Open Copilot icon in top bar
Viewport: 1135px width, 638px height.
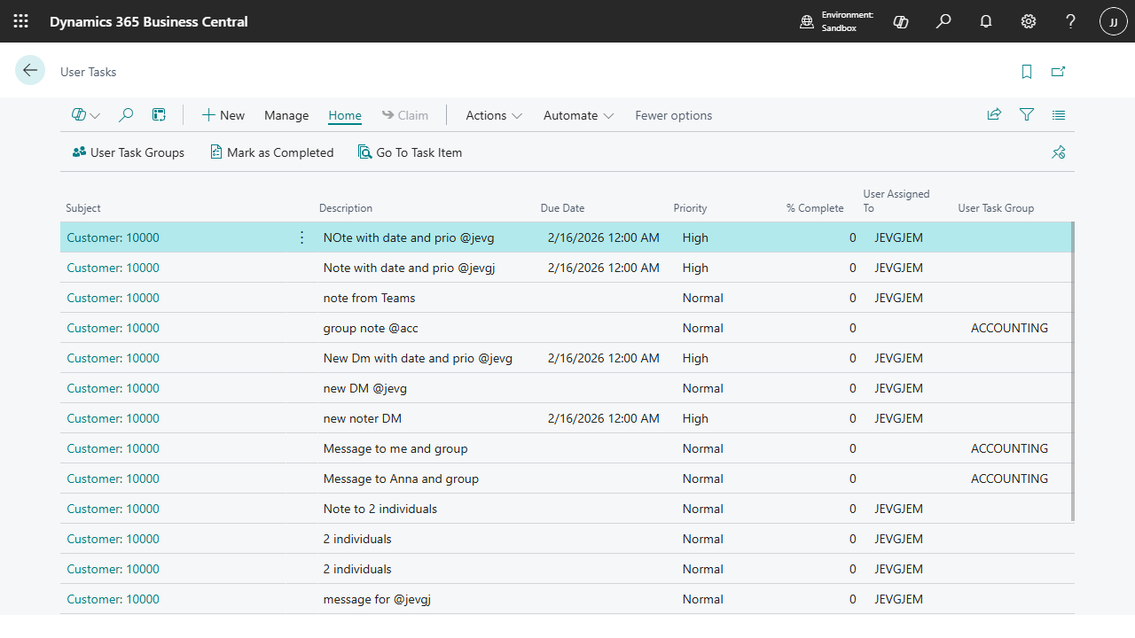[901, 21]
